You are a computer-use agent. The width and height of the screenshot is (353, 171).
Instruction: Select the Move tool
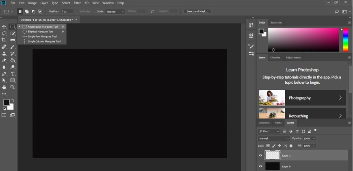pos(4,27)
